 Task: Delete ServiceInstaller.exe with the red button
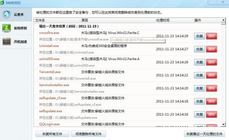(211, 88)
